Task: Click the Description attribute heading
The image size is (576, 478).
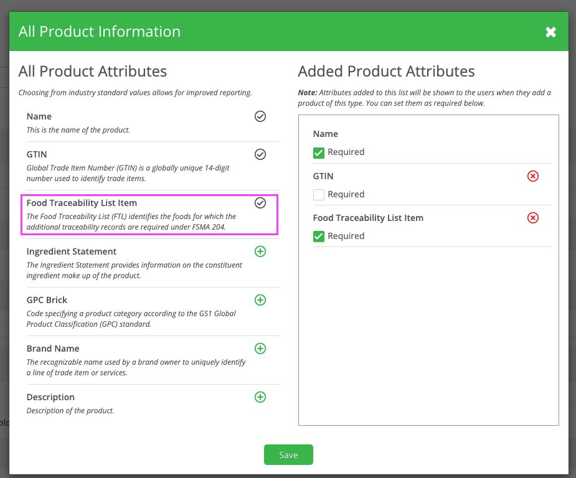Action: tap(50, 397)
